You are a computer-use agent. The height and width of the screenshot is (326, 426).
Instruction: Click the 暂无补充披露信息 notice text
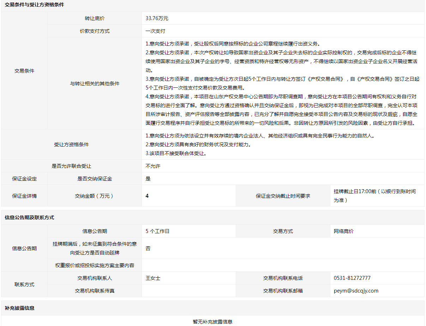212,321
